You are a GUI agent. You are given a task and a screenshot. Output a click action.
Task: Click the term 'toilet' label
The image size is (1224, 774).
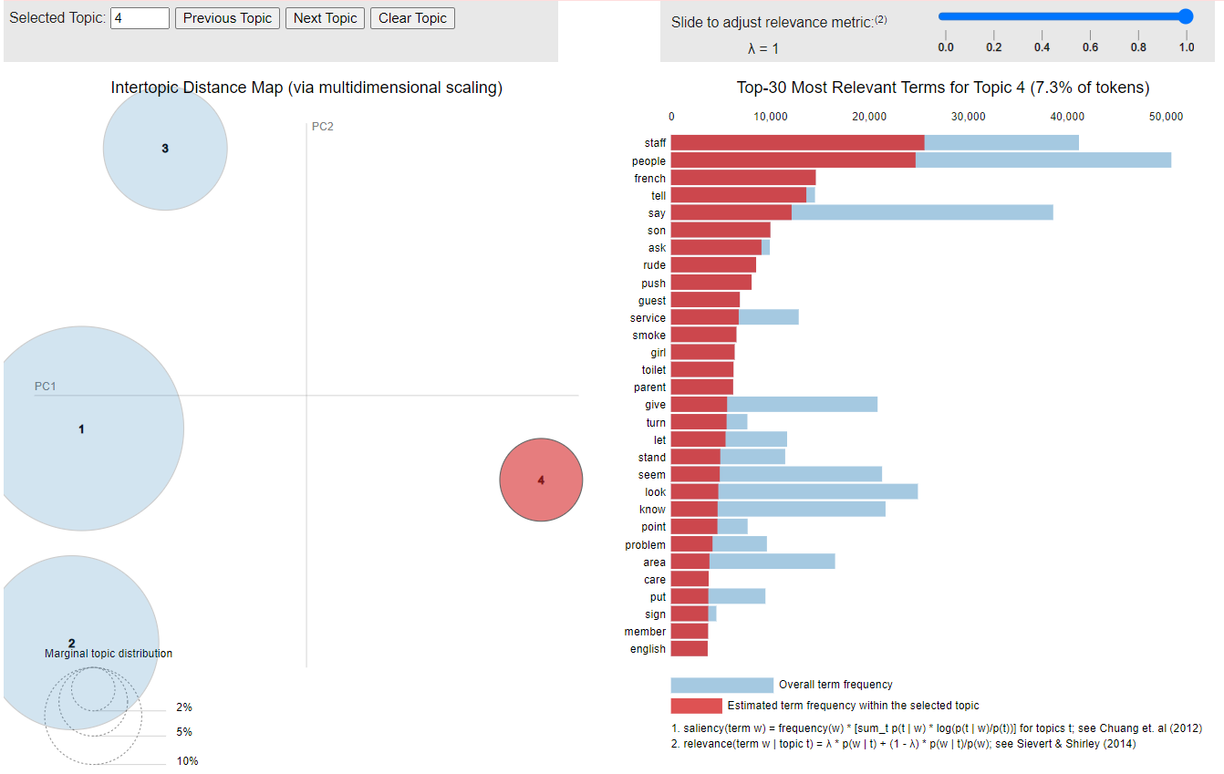tap(654, 369)
